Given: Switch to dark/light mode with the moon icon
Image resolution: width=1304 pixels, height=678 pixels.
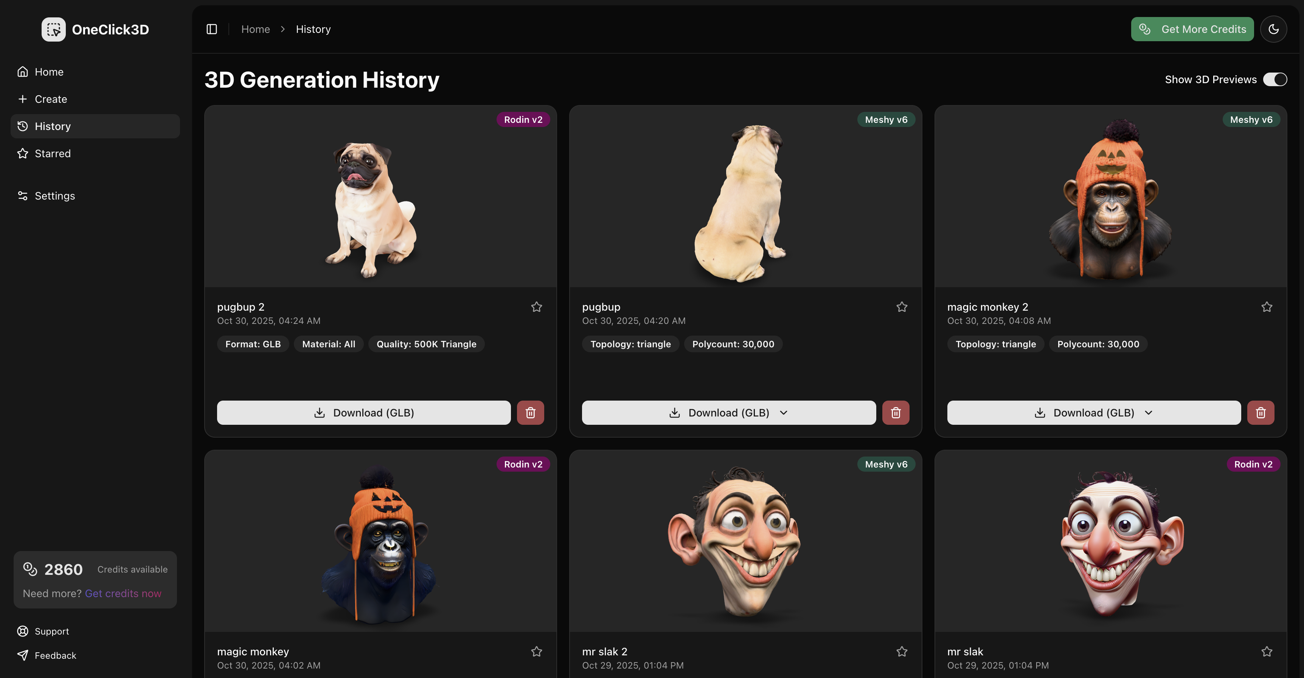Looking at the screenshot, I should [1274, 29].
